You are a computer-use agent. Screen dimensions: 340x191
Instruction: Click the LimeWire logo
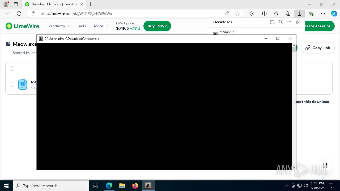pyautogui.click(x=22, y=26)
